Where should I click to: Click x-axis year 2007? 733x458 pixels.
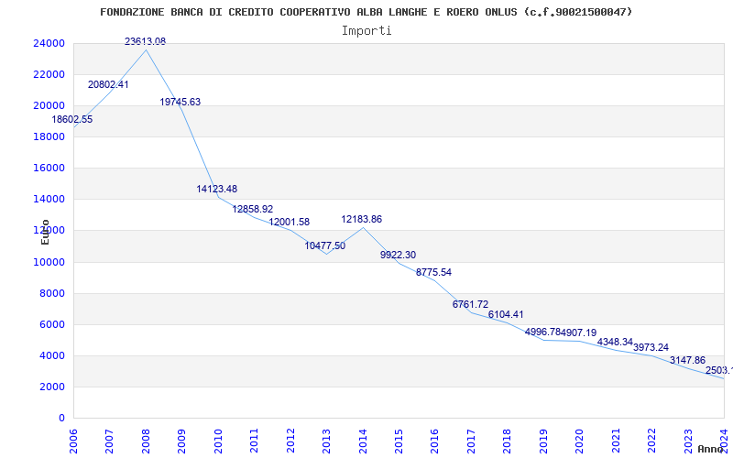pos(109,442)
